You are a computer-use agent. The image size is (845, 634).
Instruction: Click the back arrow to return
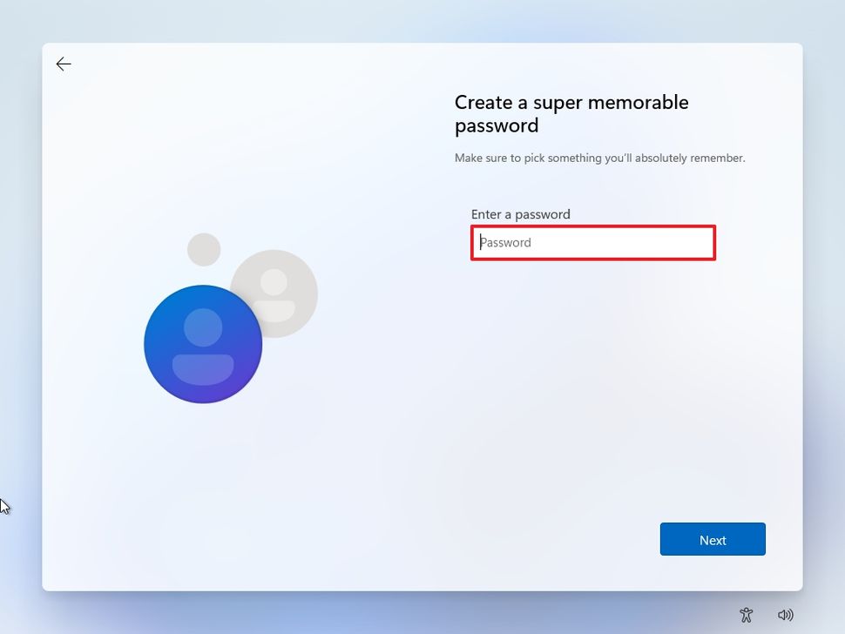64,64
